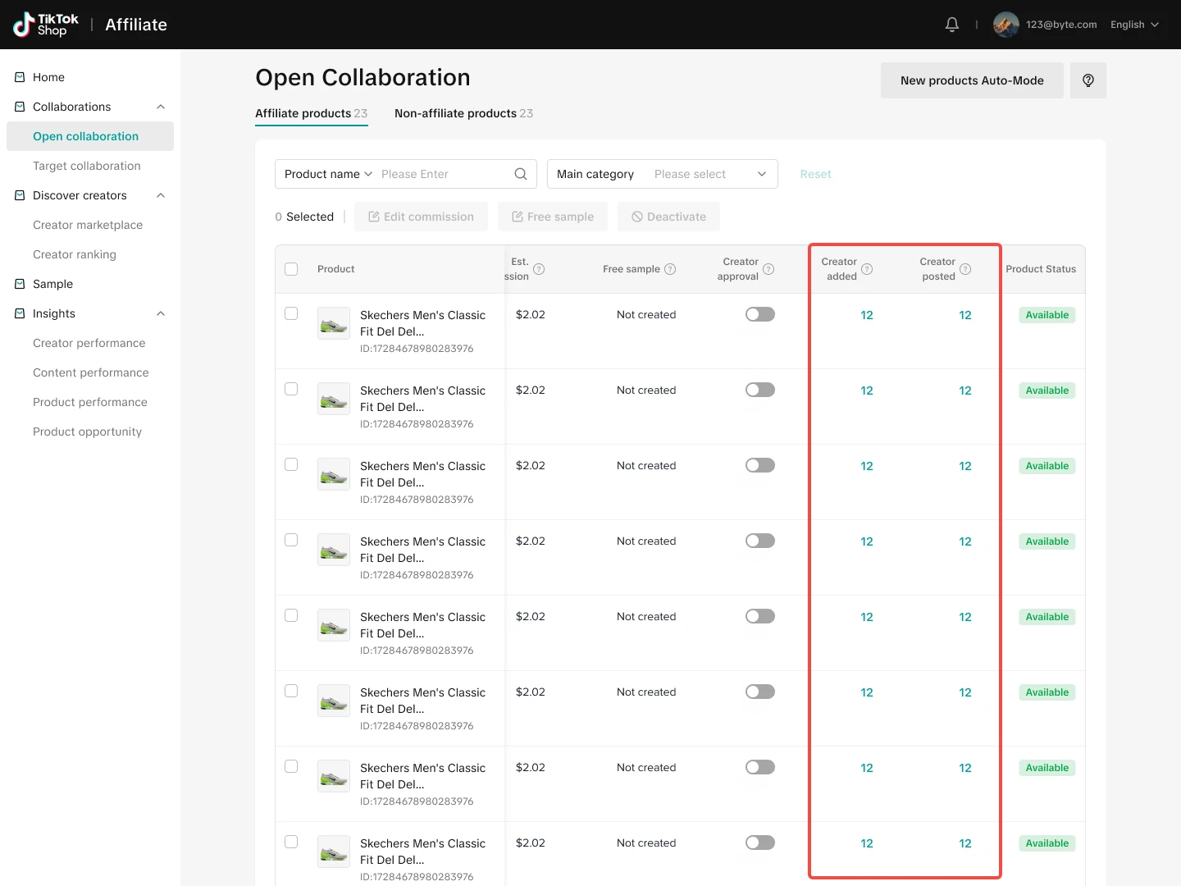Switch to Non-affiliate products tab

click(463, 113)
